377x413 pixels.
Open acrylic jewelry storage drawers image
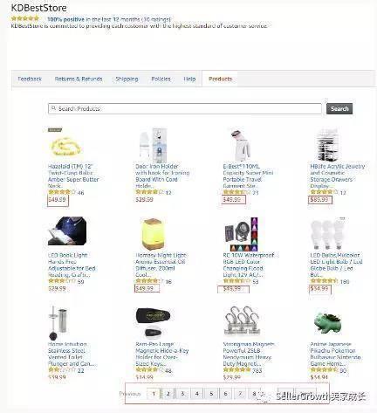click(x=327, y=145)
